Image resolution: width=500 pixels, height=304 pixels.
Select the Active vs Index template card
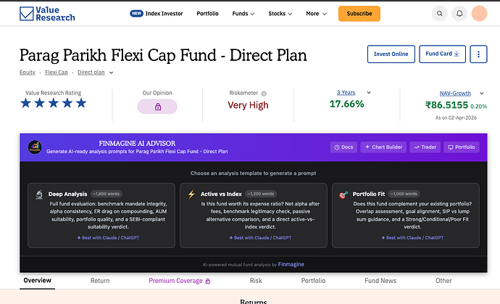[x=254, y=215]
